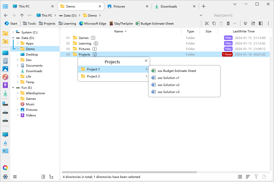Image resolution: width=274 pixels, height=182 pixels.
Task: Click the Recycle Bin icon in sidebar
Action: (x=5, y=143)
